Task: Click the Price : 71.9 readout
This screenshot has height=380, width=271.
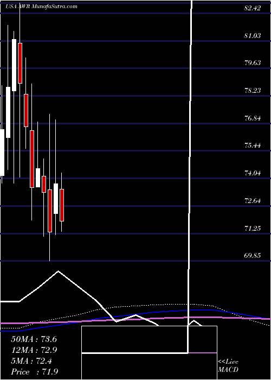Action: (x=35, y=372)
